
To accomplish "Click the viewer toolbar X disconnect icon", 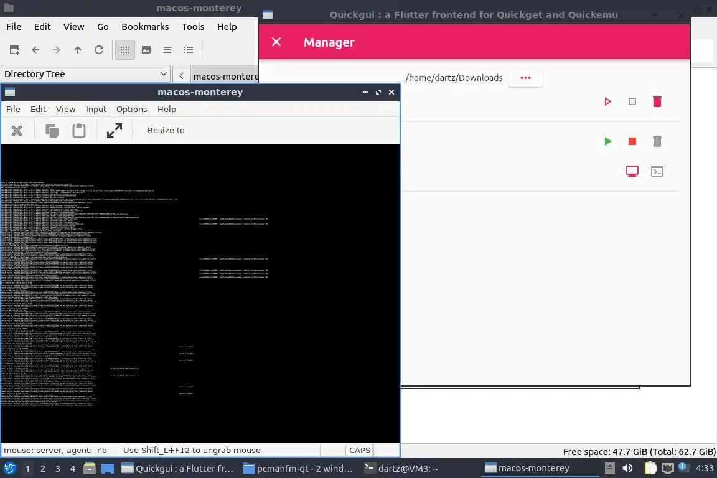I will 17,131.
